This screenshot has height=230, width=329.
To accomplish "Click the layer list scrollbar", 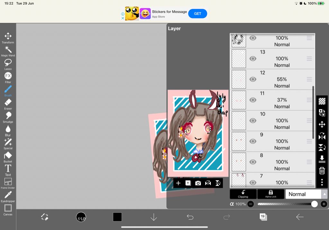I will pos(313,112).
